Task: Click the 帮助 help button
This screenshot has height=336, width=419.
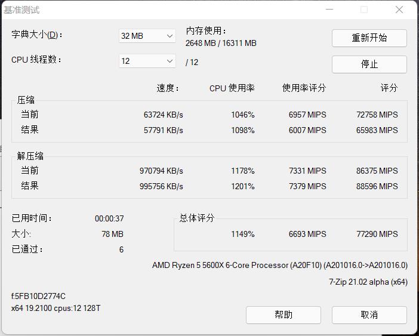Action: pyautogui.click(x=284, y=315)
